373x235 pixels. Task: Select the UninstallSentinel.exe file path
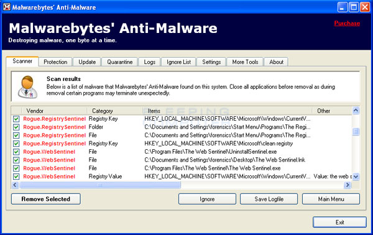tap(211, 152)
